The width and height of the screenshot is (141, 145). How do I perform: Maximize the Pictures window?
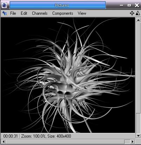[129, 5]
